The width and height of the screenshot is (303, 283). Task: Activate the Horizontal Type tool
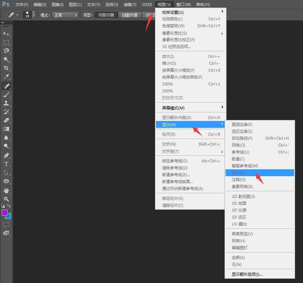(6, 164)
